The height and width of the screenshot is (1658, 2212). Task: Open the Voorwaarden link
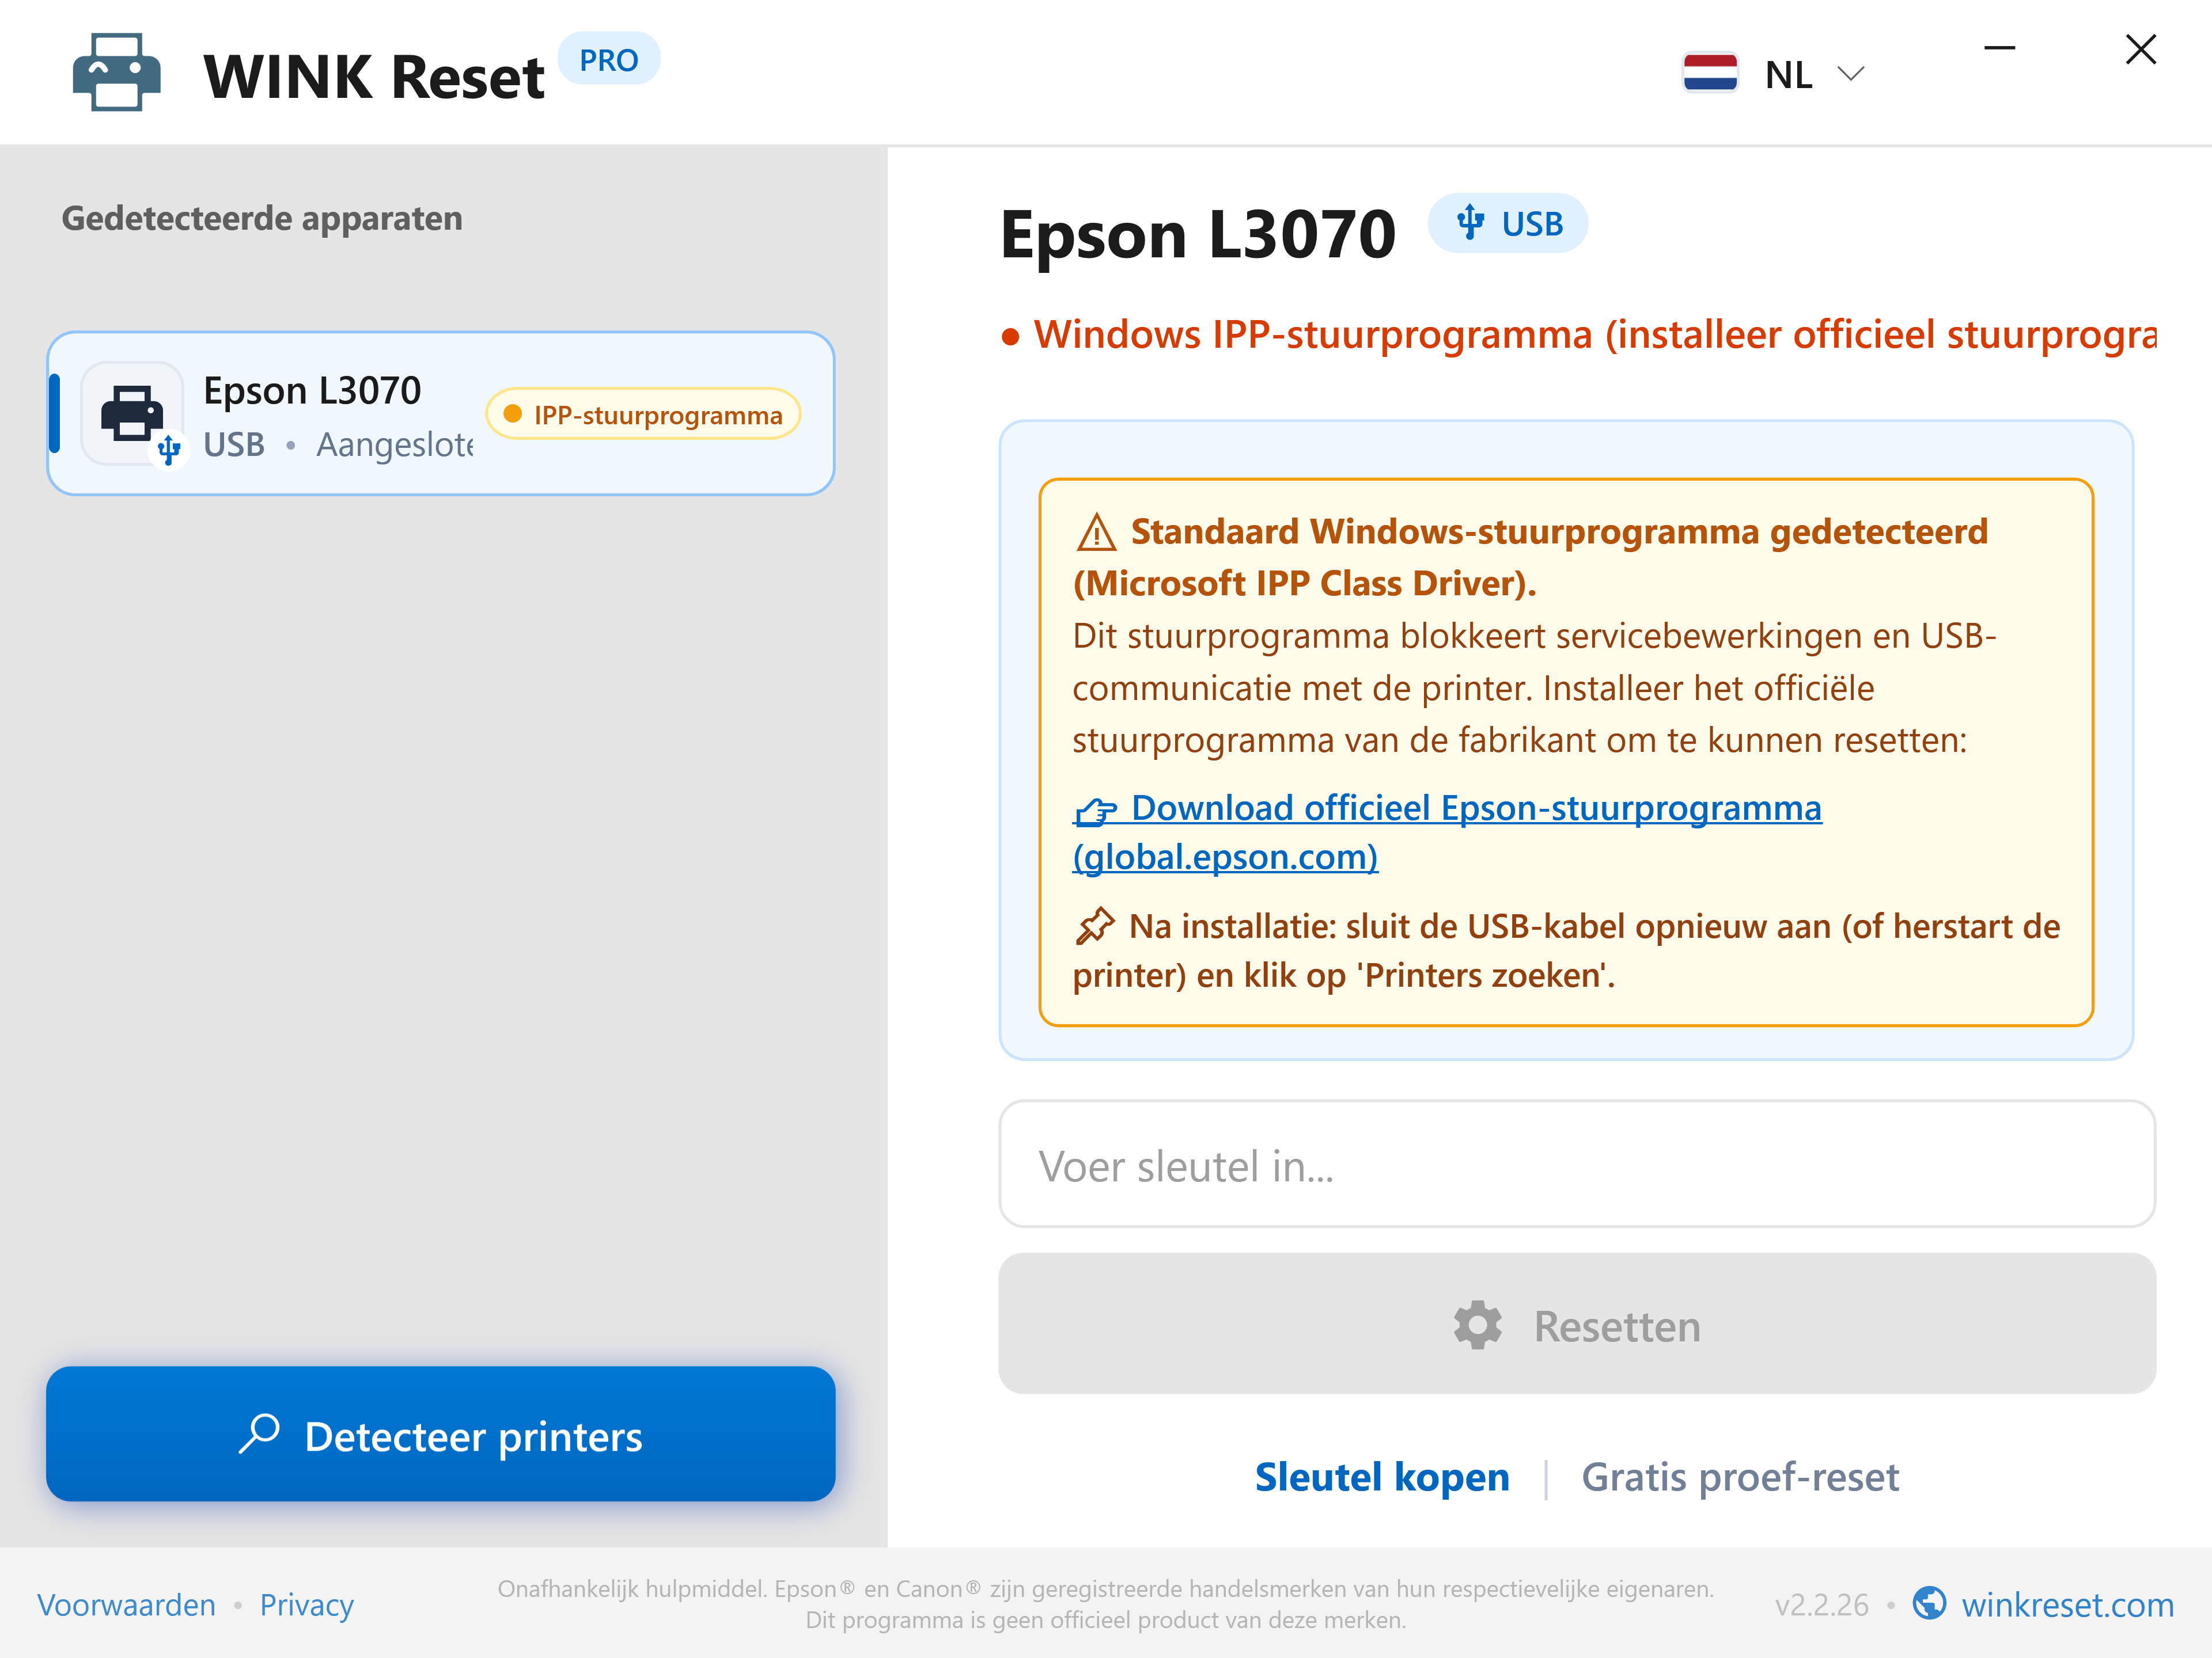(x=126, y=1604)
